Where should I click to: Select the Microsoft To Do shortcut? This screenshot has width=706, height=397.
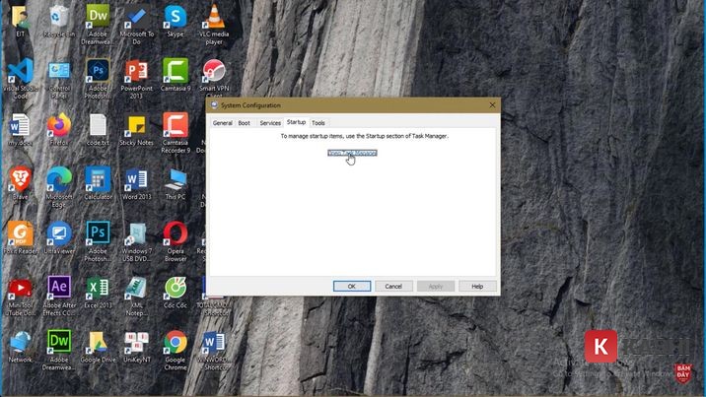coord(136,25)
